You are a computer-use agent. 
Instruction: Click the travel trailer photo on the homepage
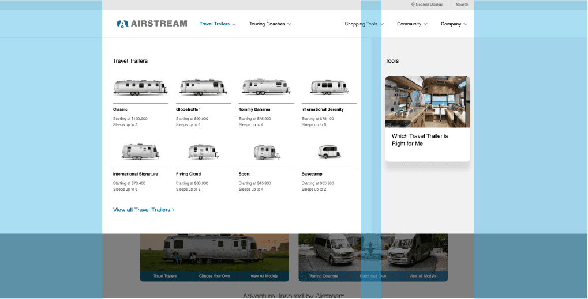pos(215,252)
